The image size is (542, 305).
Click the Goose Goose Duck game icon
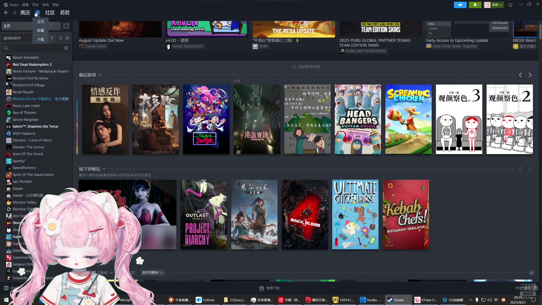pos(168,46)
